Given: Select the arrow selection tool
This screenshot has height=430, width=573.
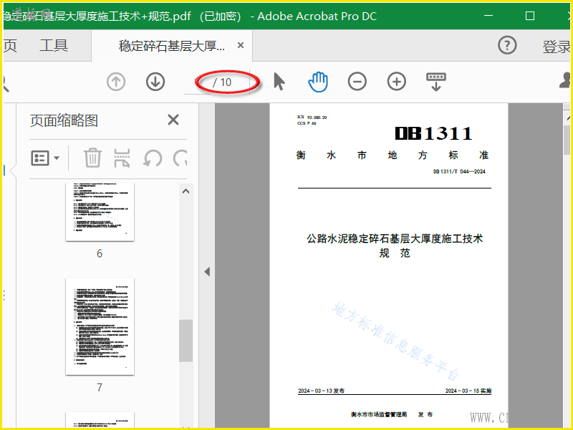Looking at the screenshot, I should (279, 82).
